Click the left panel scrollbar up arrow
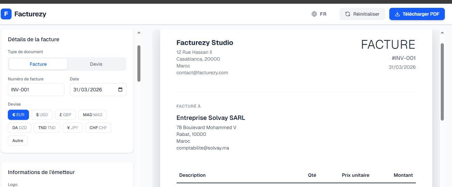 pyautogui.click(x=139, y=33)
